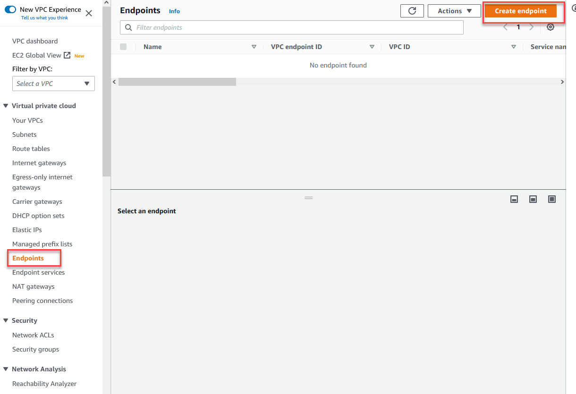This screenshot has width=576, height=394.
Task: Click the panel resize handle
Action: click(309, 198)
